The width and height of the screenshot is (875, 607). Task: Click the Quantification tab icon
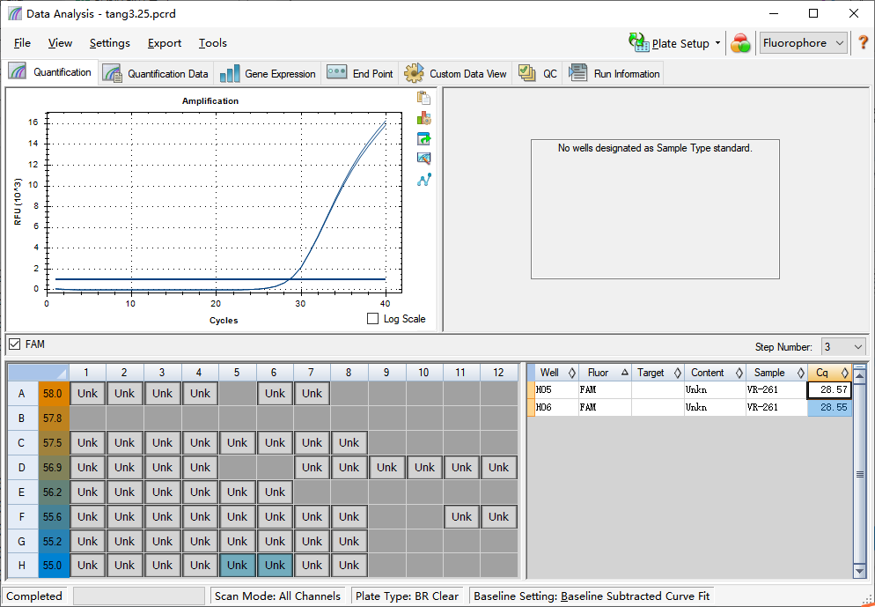(18, 71)
